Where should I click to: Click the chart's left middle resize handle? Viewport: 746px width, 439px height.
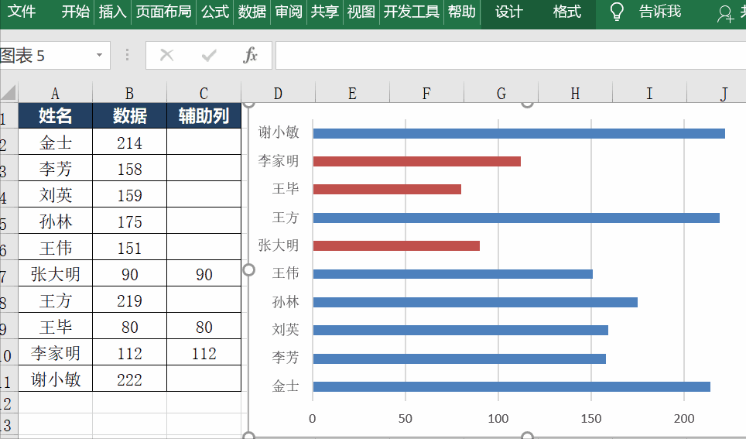coord(249,270)
